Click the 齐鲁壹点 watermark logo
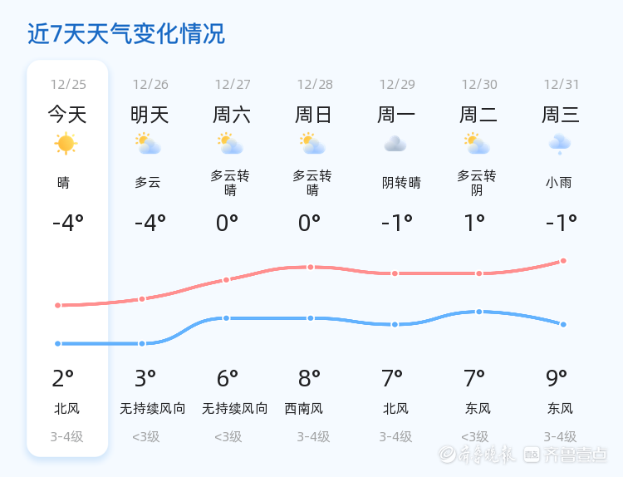The width and height of the screenshot is (623, 477). point(577,454)
